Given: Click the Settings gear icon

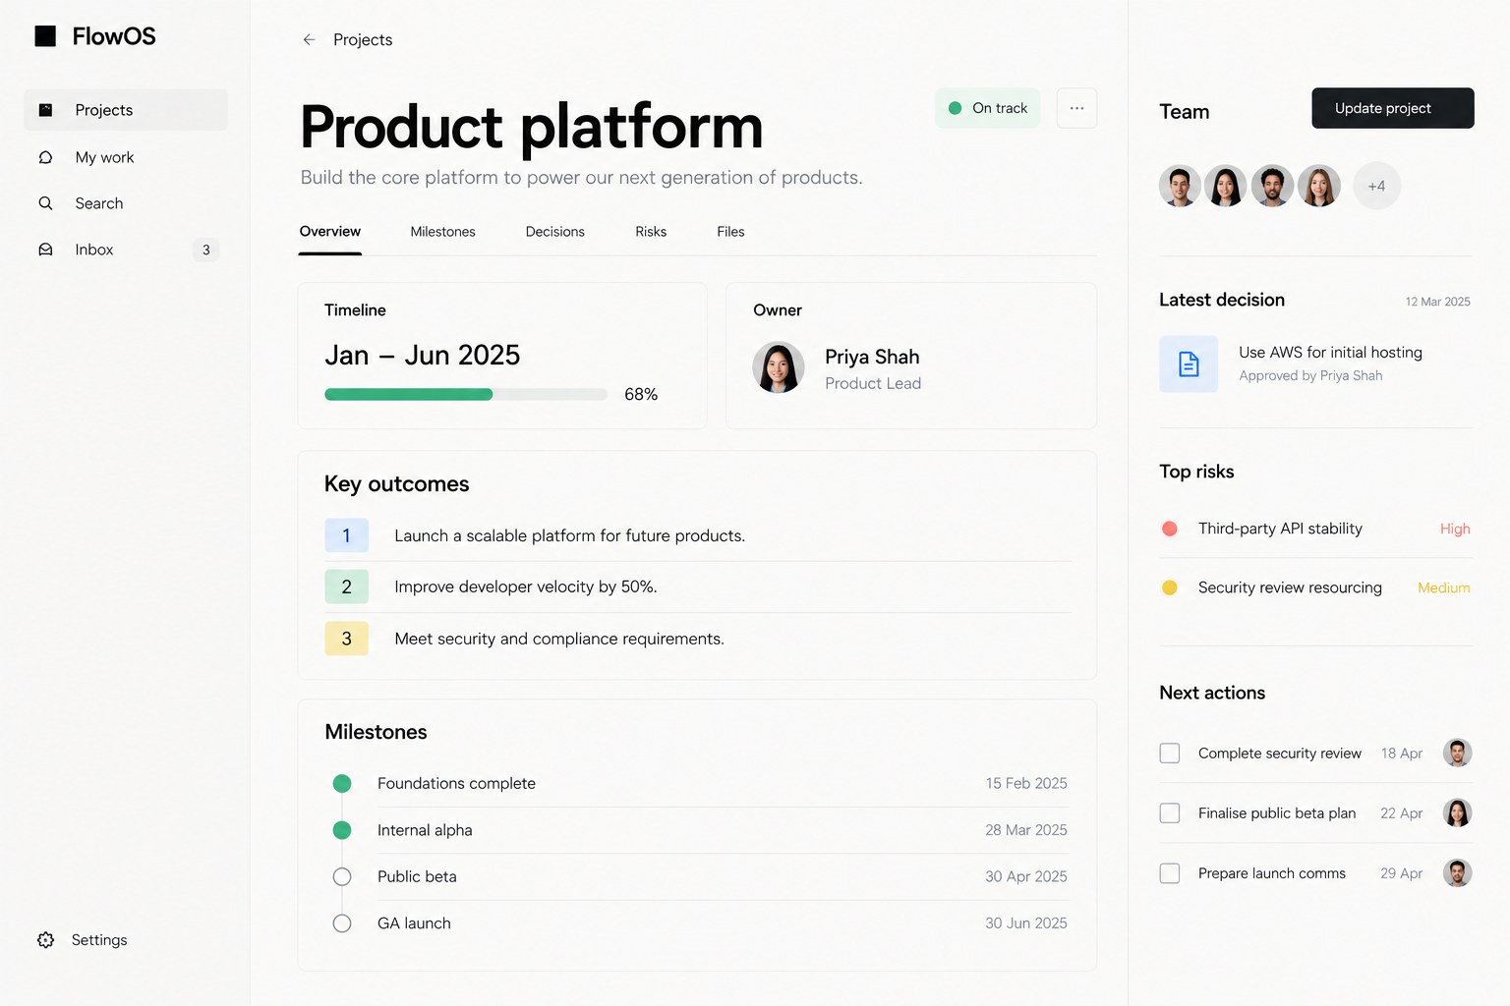Looking at the screenshot, I should pyautogui.click(x=45, y=940).
